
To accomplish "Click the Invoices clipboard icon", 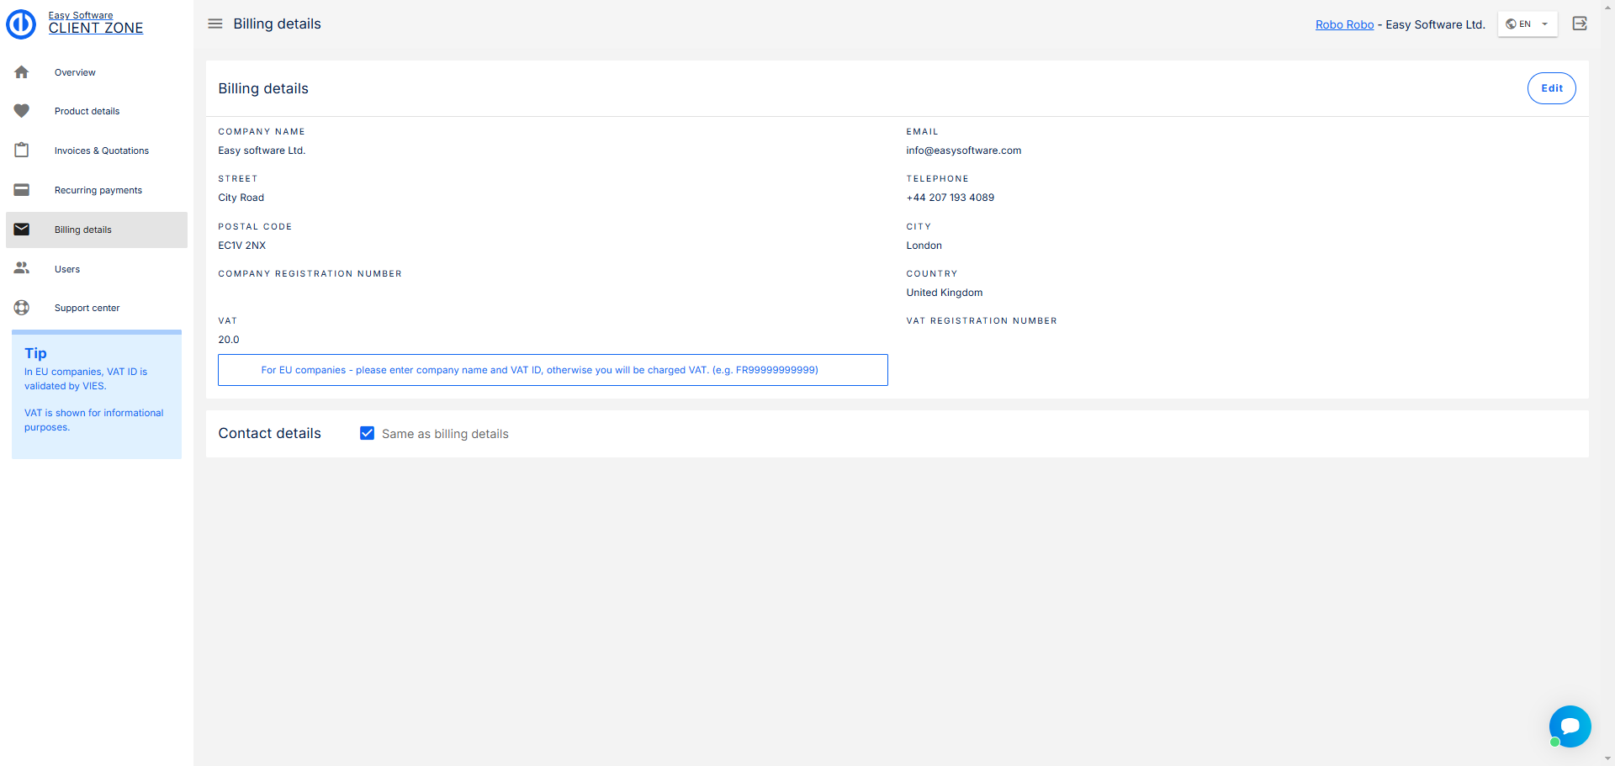I will pyautogui.click(x=22, y=151).
